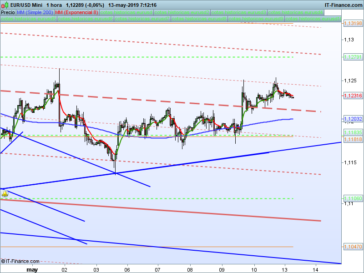Click the green 1,11060 price level tag

(x=353, y=198)
